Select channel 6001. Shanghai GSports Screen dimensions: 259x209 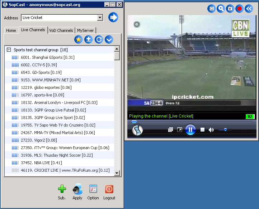60,57
